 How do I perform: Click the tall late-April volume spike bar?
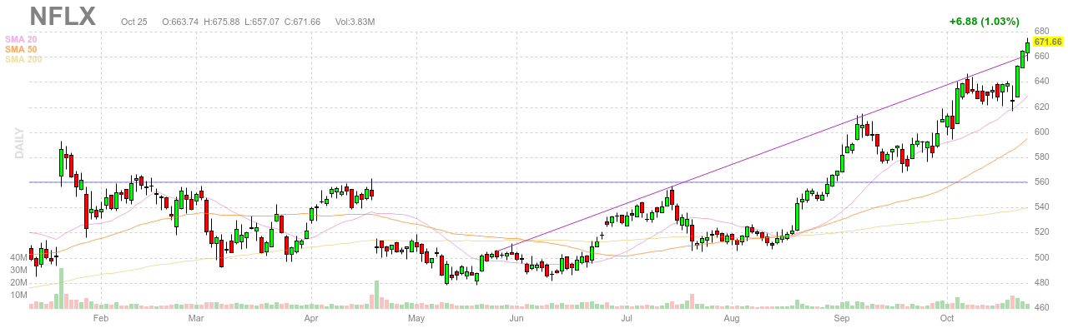pos(375,295)
